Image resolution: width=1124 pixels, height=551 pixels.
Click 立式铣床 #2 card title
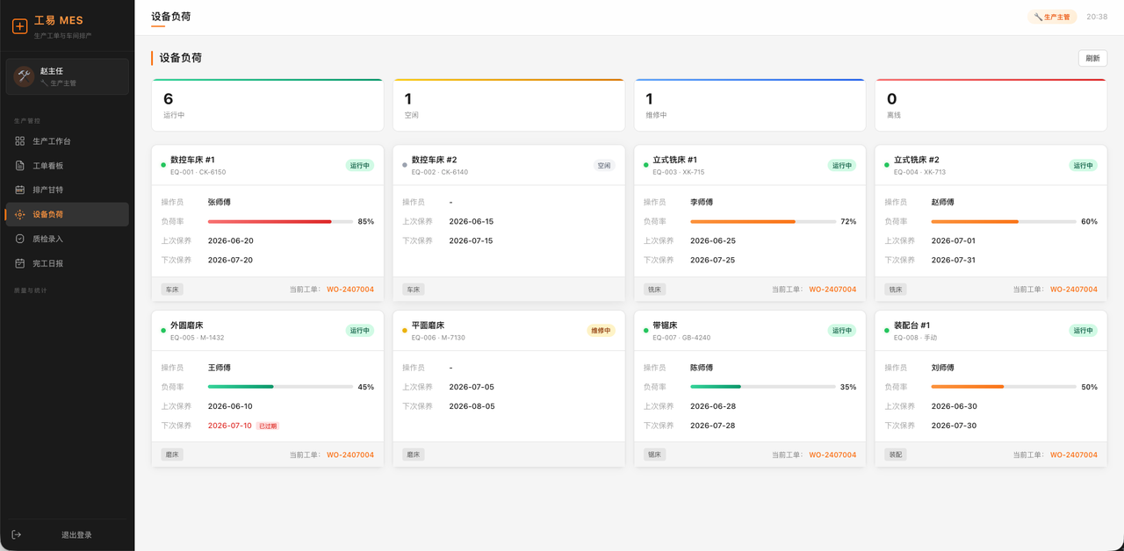[x=916, y=160]
